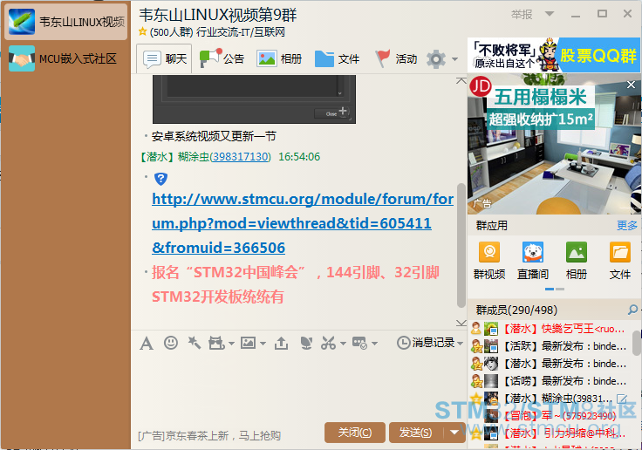Open the font style (A) tool
This screenshot has height=450, width=642.
(147, 343)
